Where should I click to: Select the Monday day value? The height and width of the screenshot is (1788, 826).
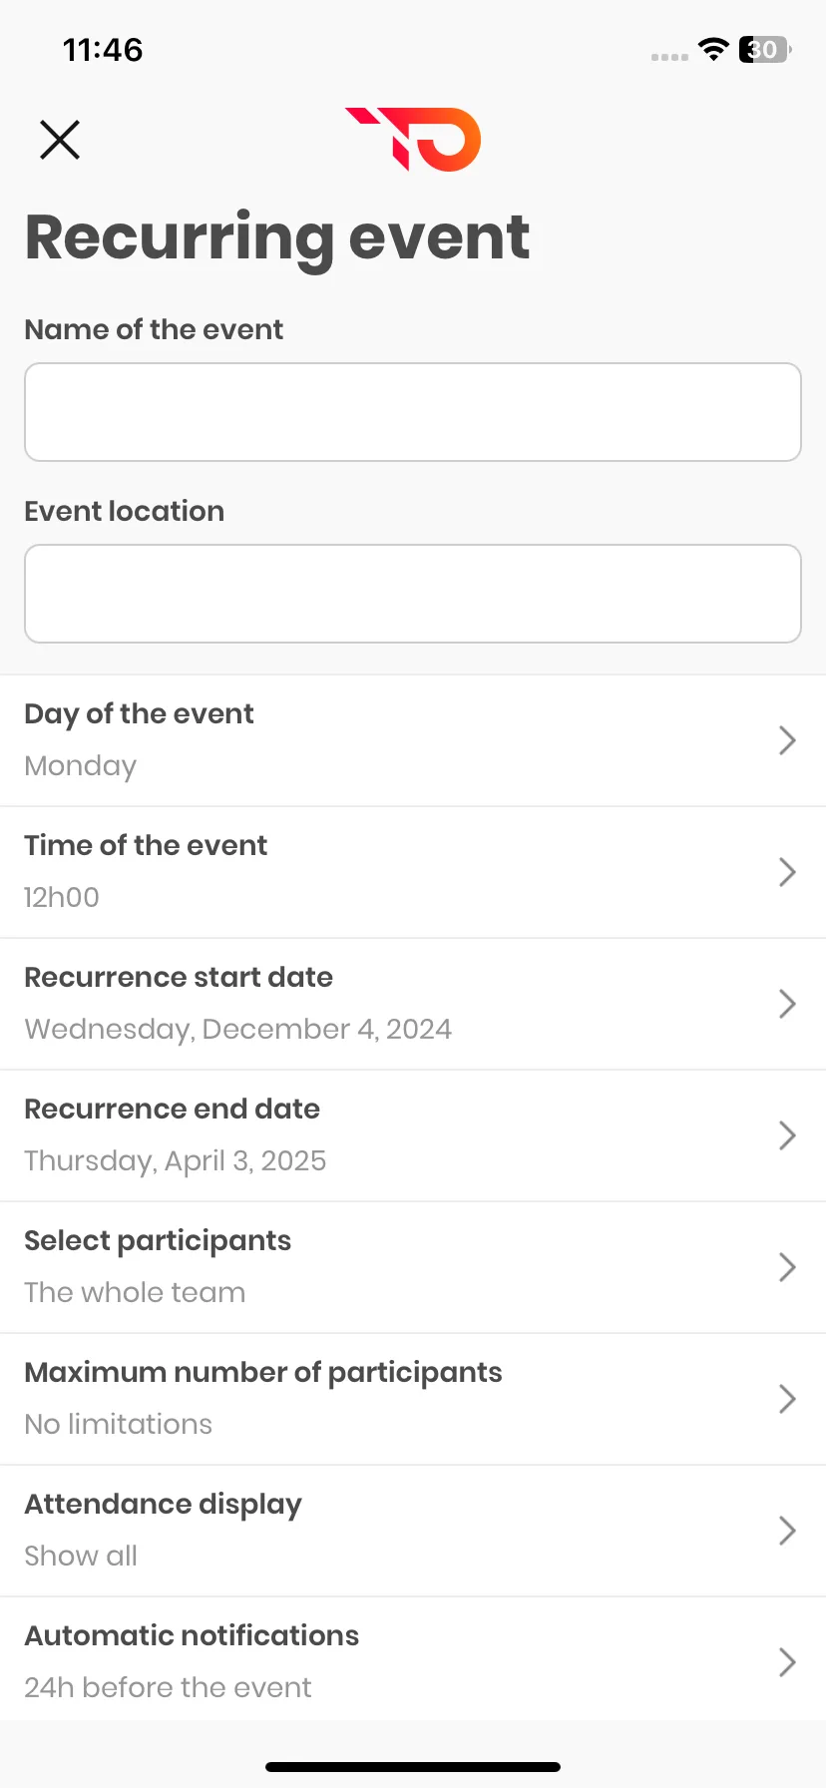point(81,766)
